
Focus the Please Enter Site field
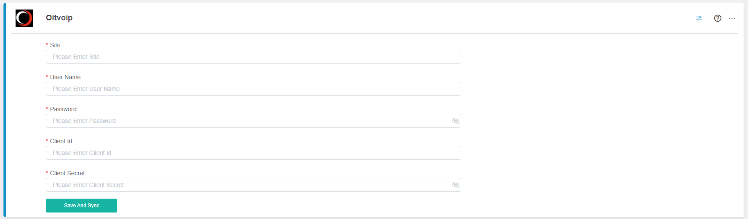click(254, 57)
